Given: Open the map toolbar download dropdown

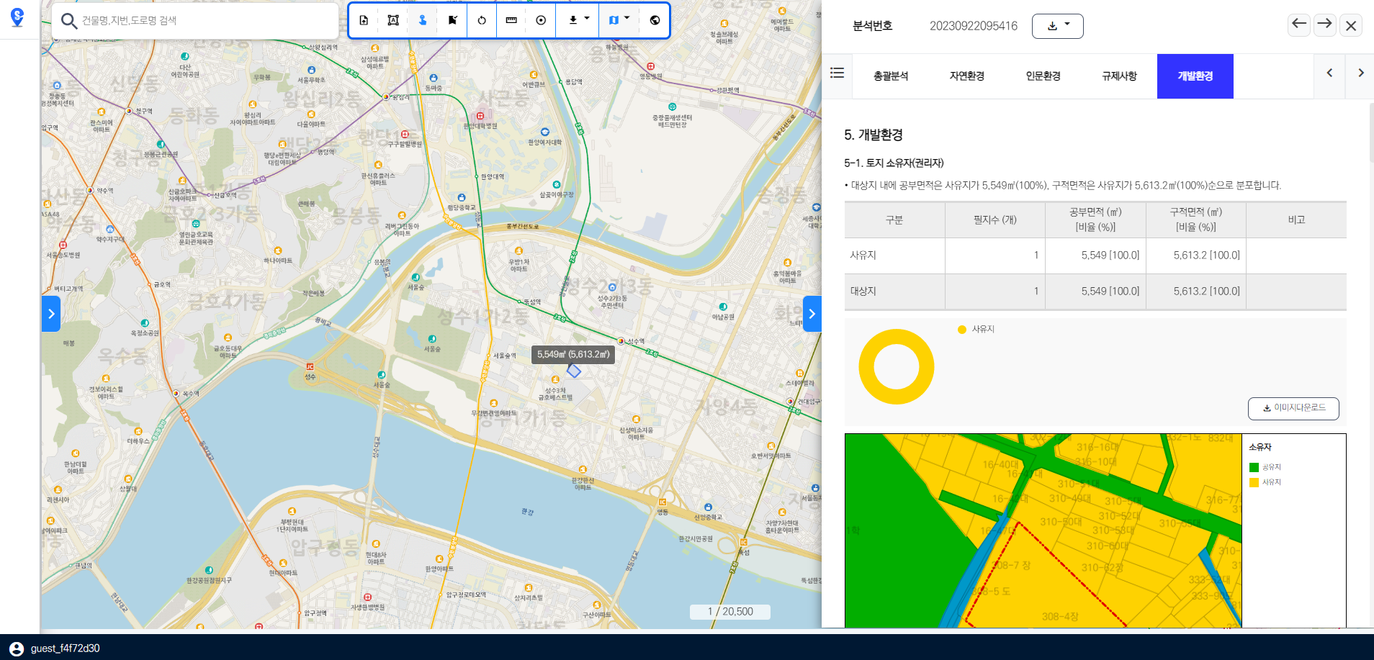Looking at the screenshot, I should click(578, 20).
